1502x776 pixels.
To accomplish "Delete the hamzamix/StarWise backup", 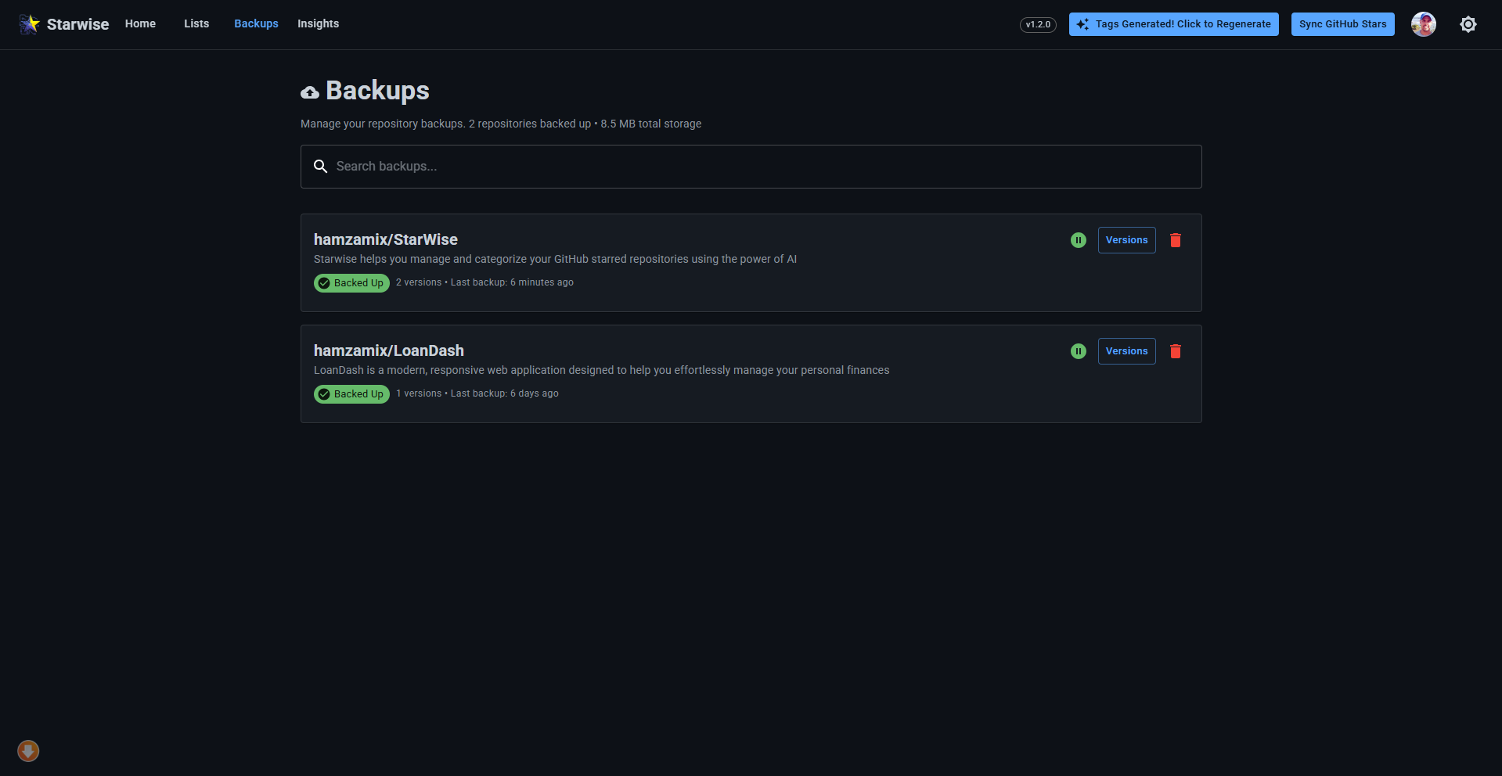I will click(x=1176, y=240).
